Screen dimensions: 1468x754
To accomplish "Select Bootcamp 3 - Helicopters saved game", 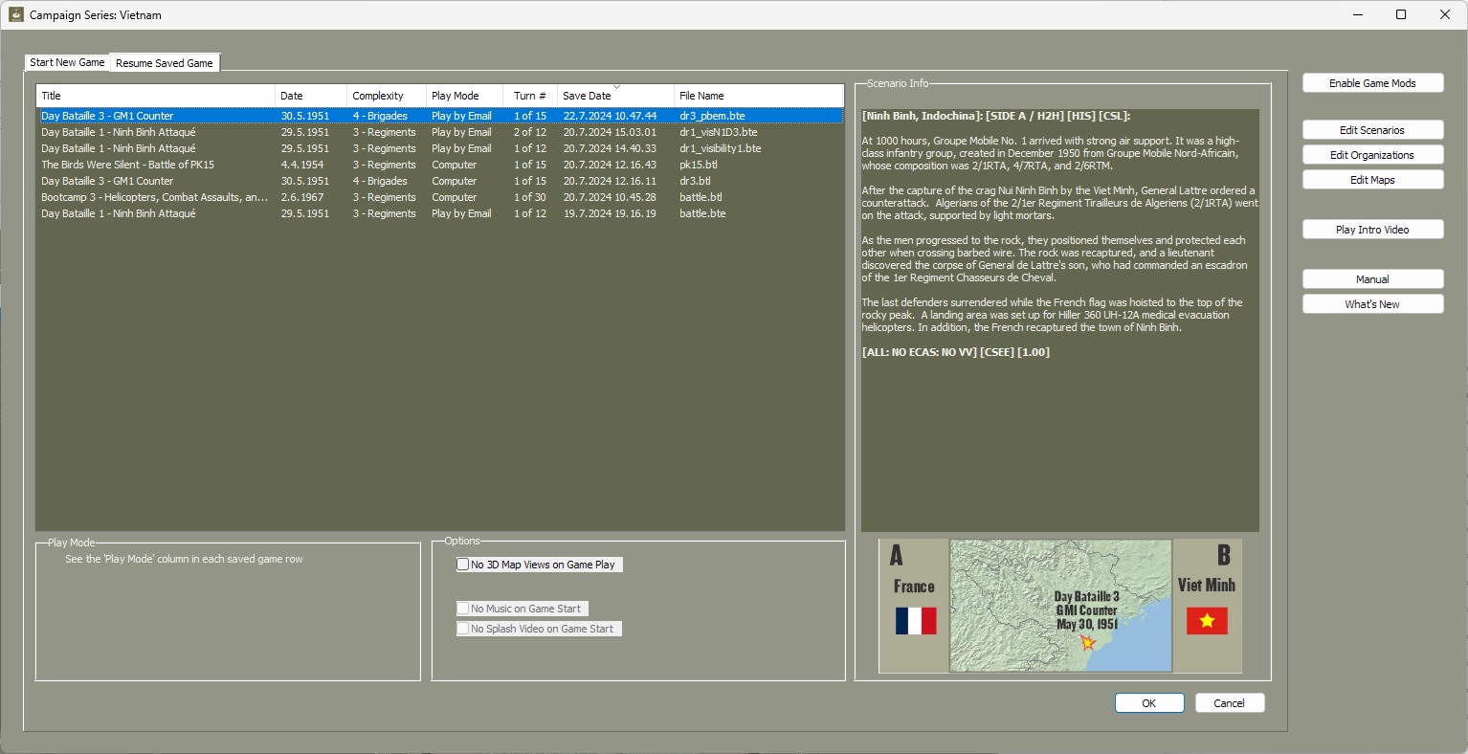I will [x=440, y=197].
